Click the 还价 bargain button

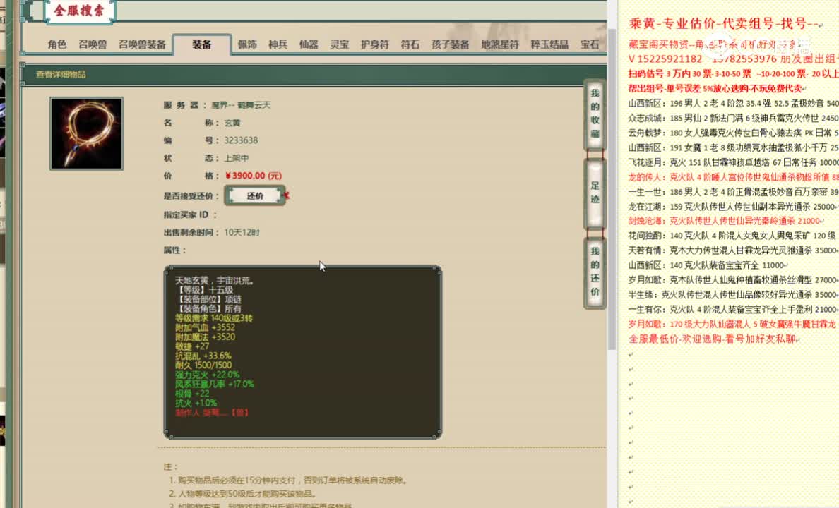tap(255, 195)
